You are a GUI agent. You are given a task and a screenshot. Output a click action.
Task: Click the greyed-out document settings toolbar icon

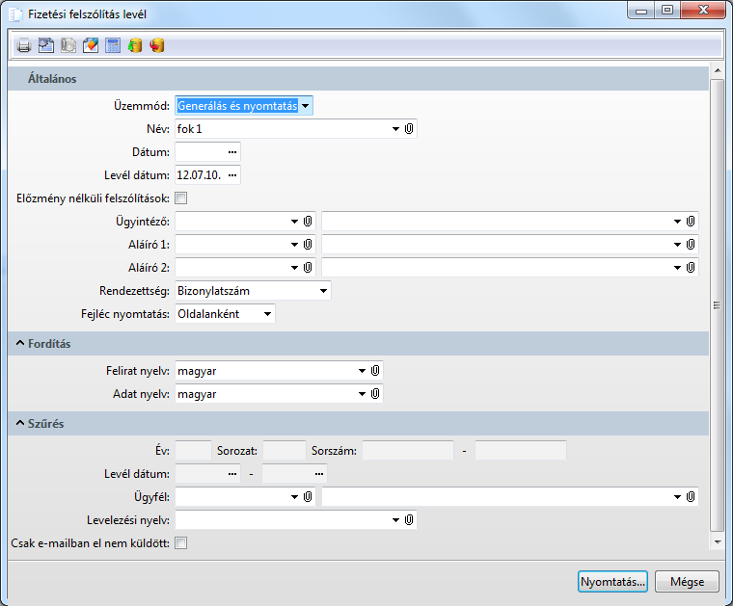point(68,45)
